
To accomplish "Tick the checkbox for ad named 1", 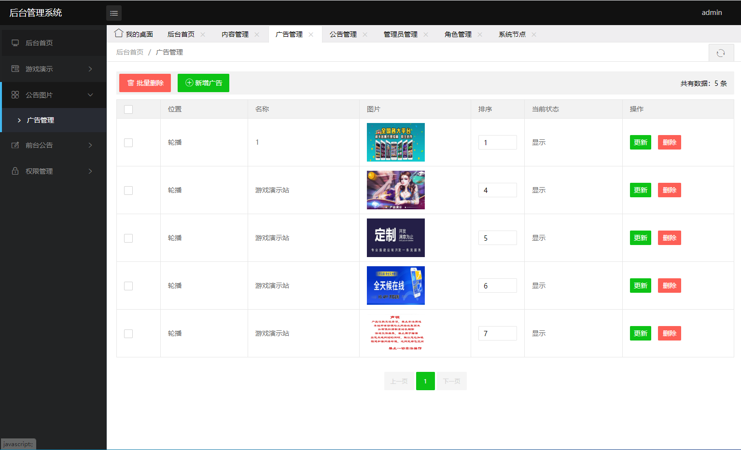I will tap(128, 142).
